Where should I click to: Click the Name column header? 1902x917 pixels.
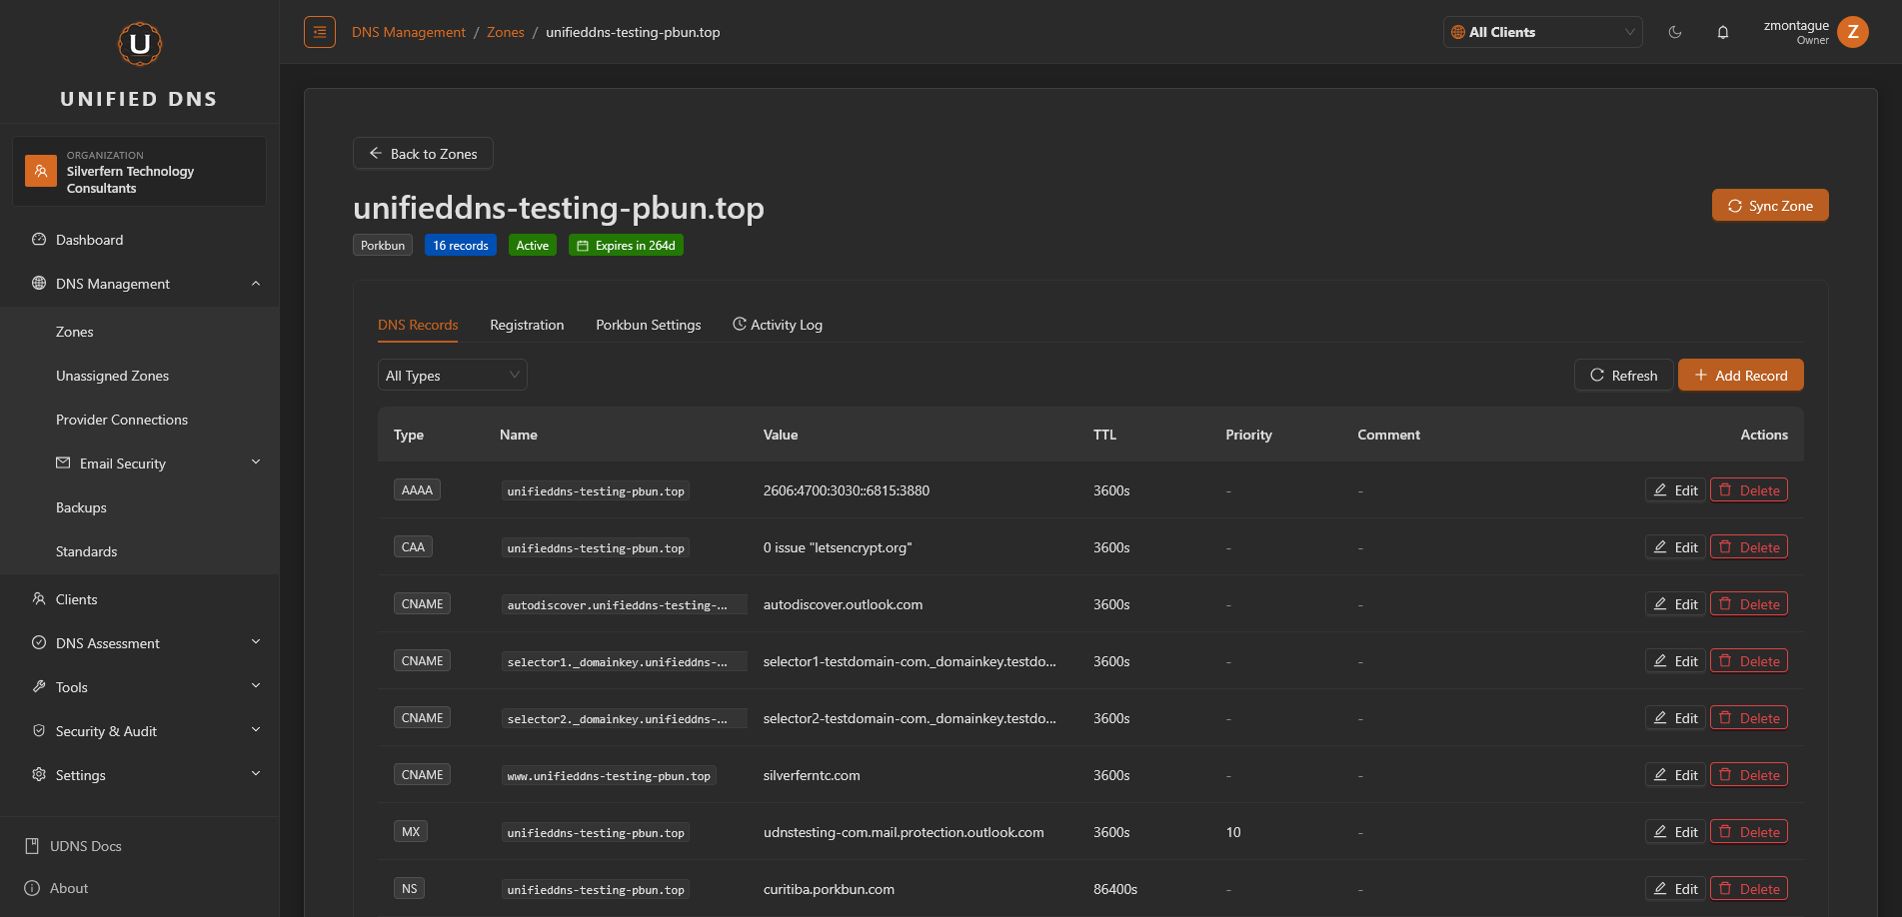pos(519,435)
